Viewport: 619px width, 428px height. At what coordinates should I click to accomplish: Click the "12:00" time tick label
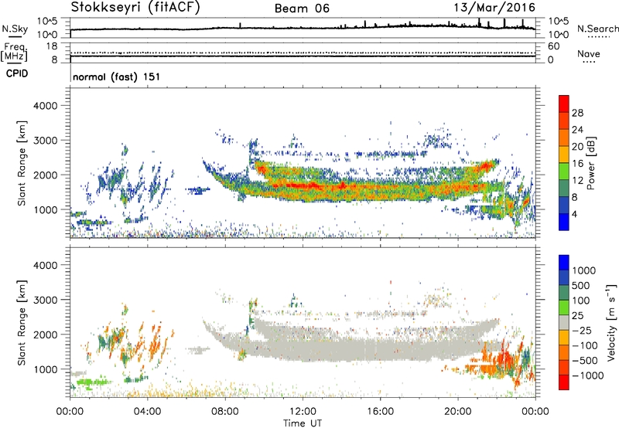[x=303, y=412]
